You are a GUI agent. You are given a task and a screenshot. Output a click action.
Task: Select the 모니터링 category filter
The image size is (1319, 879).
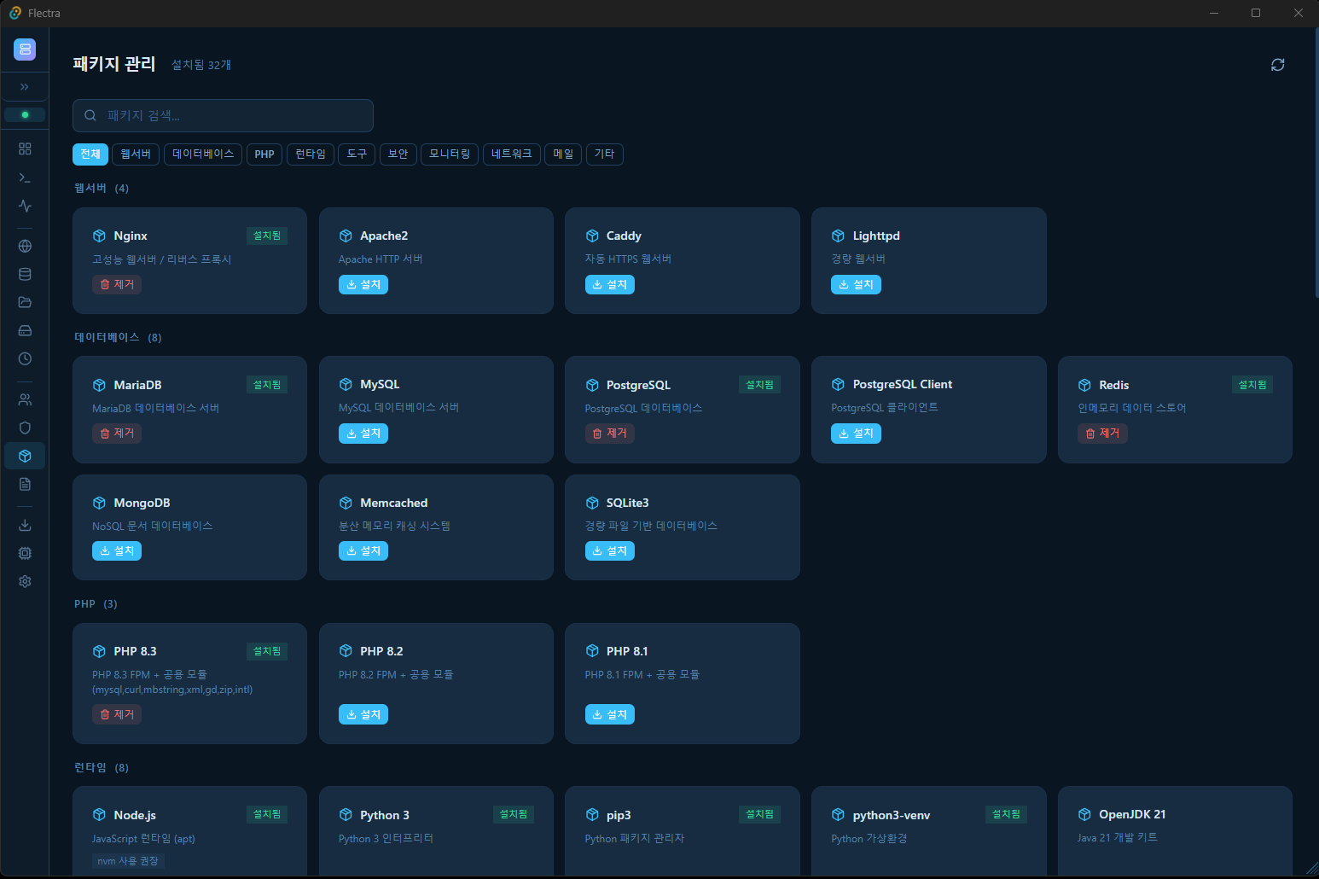[x=450, y=154]
